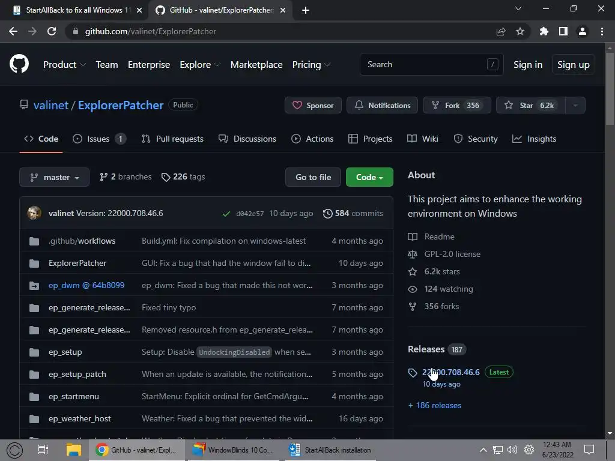Image resolution: width=615 pixels, height=461 pixels.
Task: Go to the Team page
Action: pyautogui.click(x=107, y=65)
